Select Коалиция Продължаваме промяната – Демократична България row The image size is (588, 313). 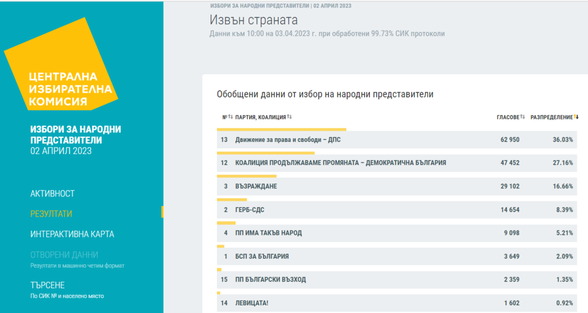397,163
